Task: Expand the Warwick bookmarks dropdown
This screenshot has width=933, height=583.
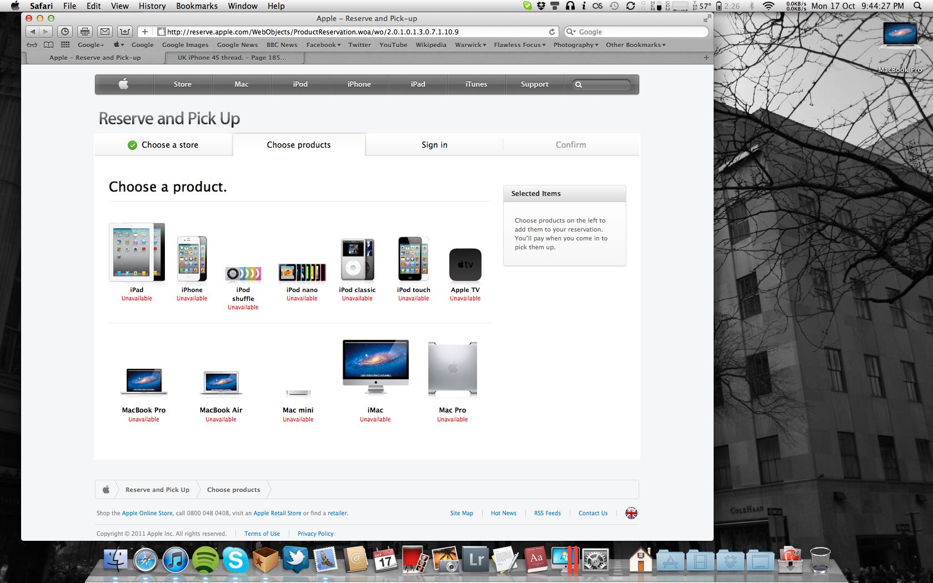Action: coord(470,45)
